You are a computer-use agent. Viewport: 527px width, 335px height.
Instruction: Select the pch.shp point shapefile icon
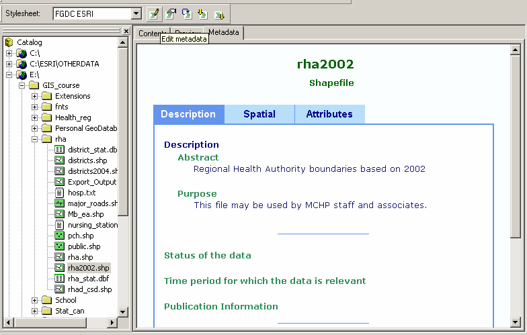[59, 236]
